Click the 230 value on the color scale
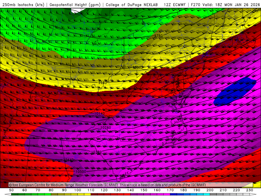The height and width of the screenshot is (196, 261). click(x=250, y=190)
